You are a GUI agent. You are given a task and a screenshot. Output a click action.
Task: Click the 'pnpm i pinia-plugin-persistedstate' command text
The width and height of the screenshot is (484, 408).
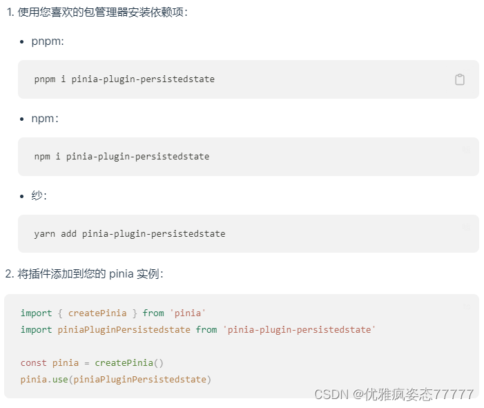tap(124, 79)
